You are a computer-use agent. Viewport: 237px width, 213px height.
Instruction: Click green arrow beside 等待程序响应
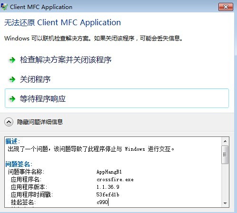click(12, 99)
